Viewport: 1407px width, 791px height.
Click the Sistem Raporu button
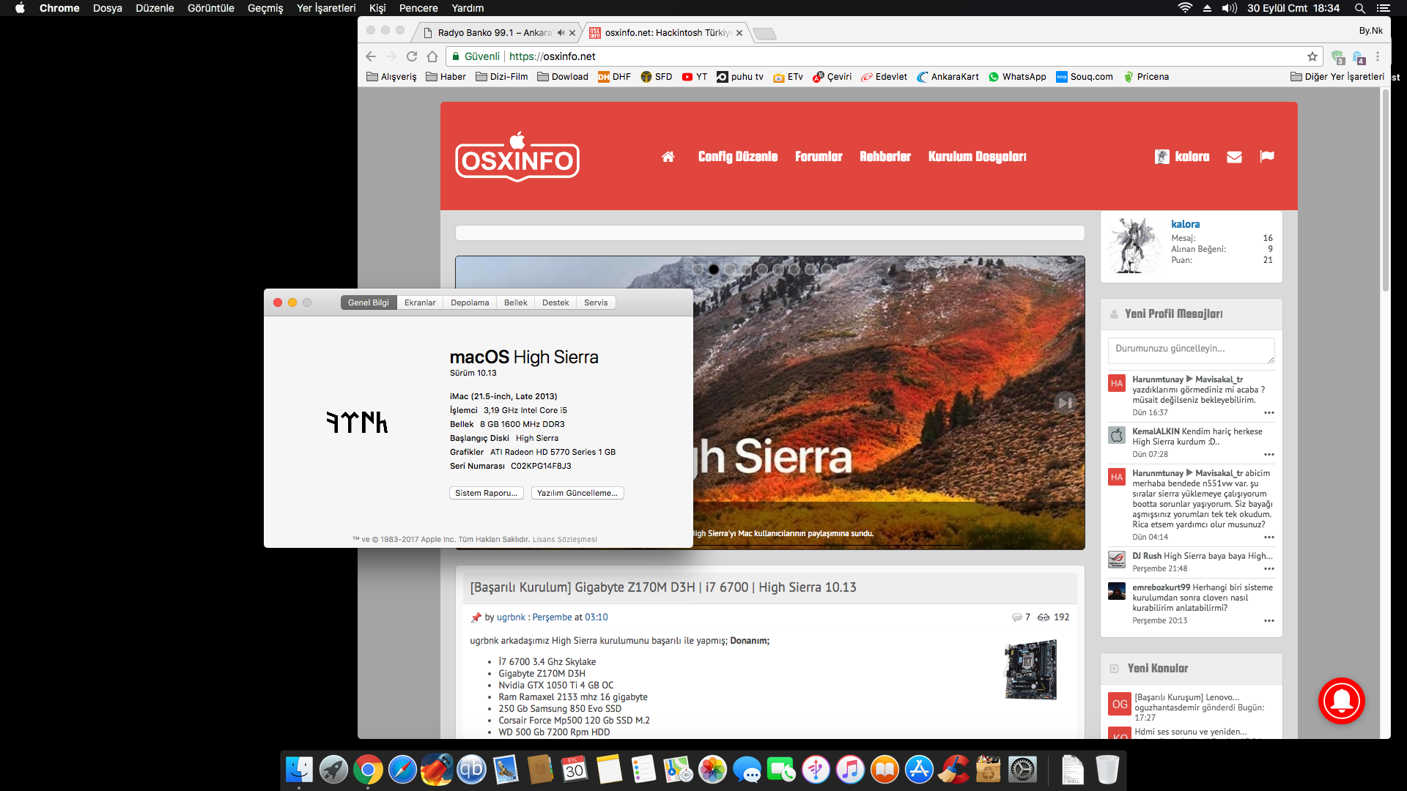point(486,493)
